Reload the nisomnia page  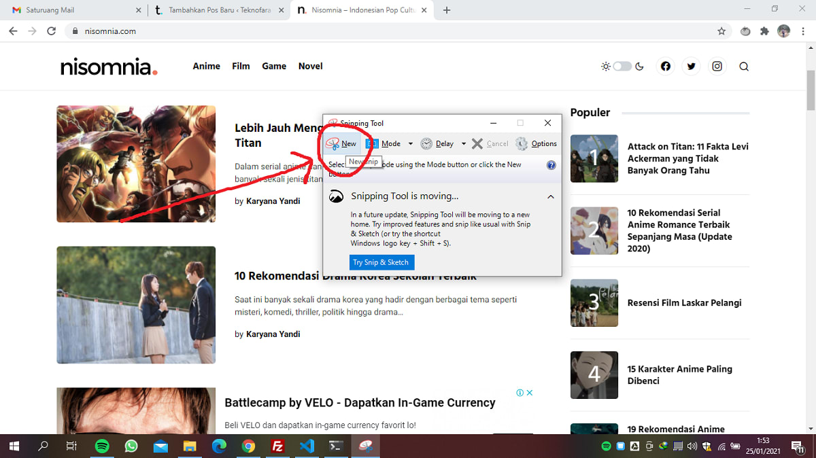click(x=51, y=31)
